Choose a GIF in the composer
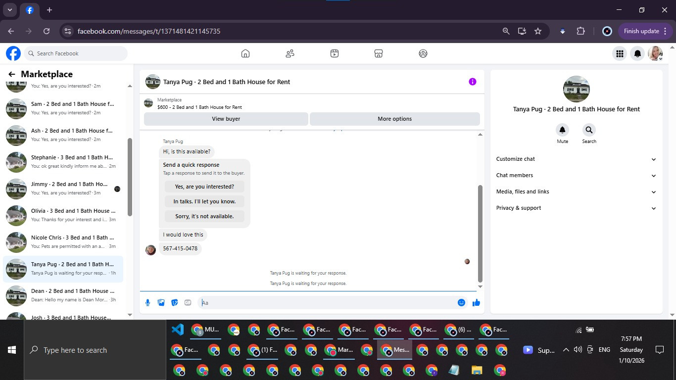 188,302
